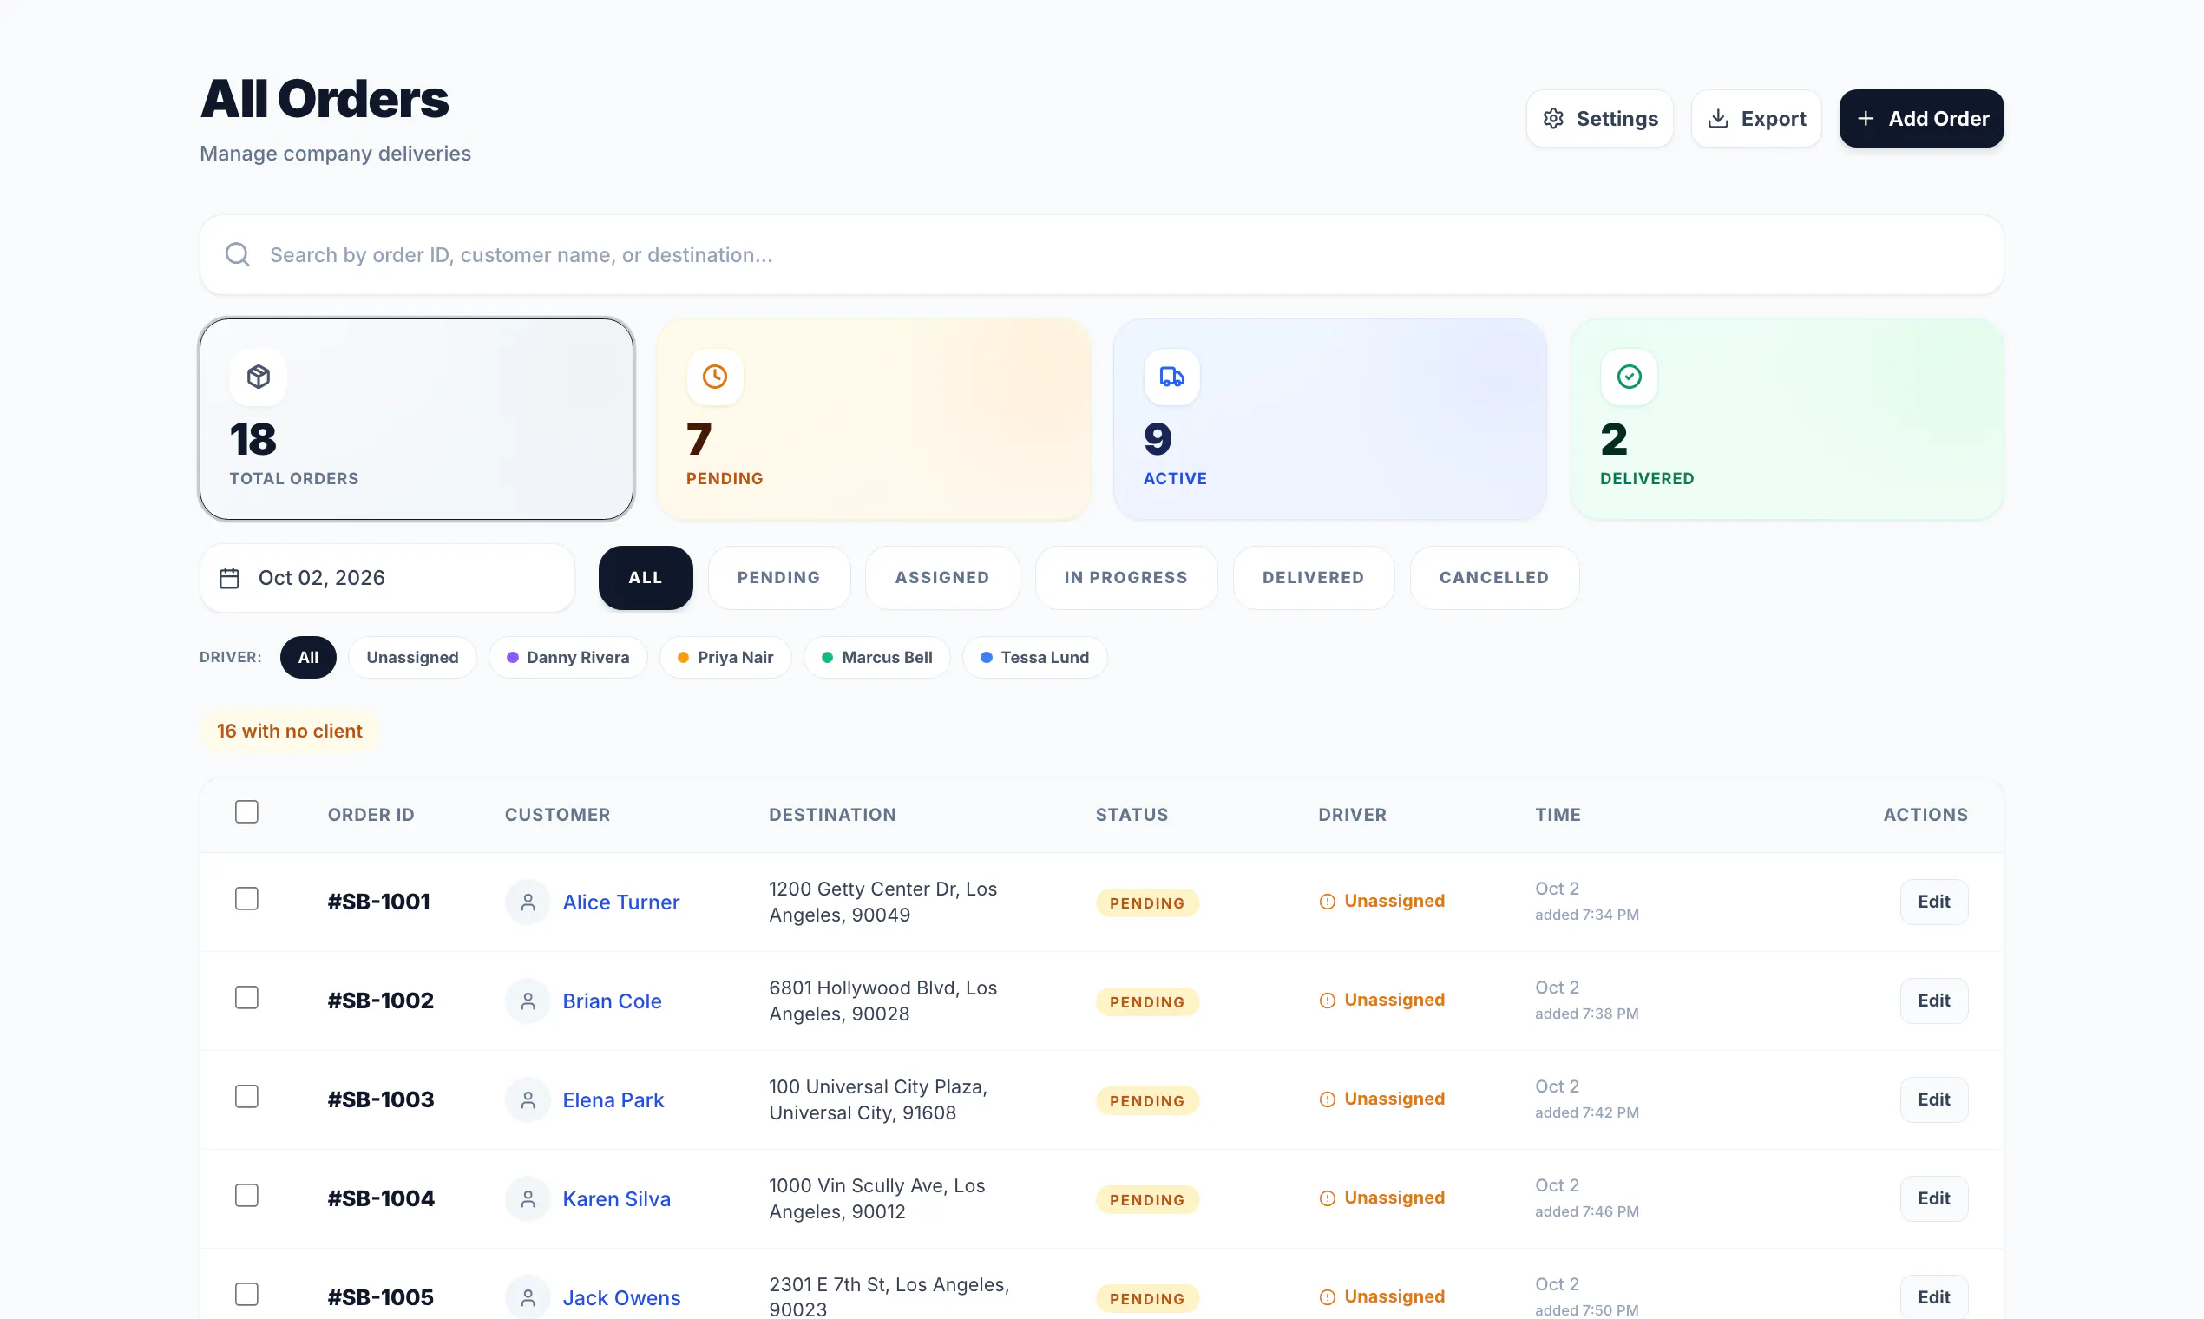Select the In Progress status filter tab
Screen dimensions: 2204x1319
pyautogui.click(x=1126, y=578)
